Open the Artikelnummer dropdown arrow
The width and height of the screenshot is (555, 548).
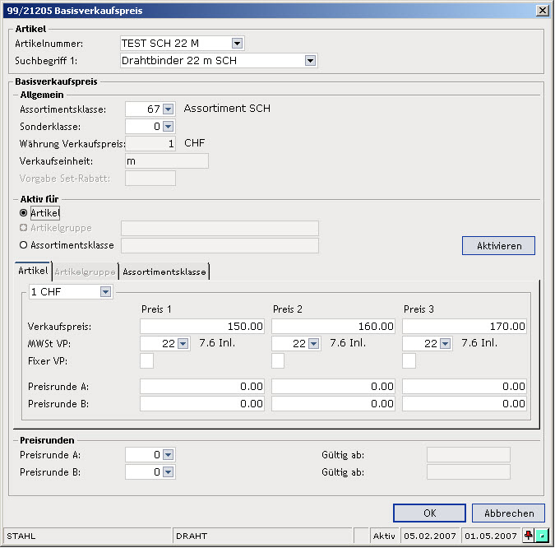(x=237, y=44)
